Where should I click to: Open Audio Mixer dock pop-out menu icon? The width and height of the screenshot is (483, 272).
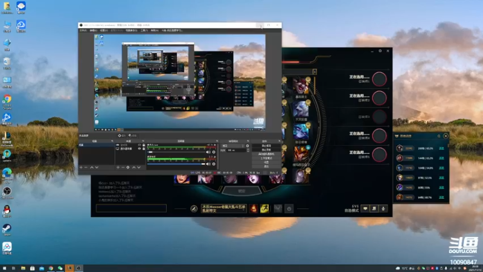tap(217, 141)
